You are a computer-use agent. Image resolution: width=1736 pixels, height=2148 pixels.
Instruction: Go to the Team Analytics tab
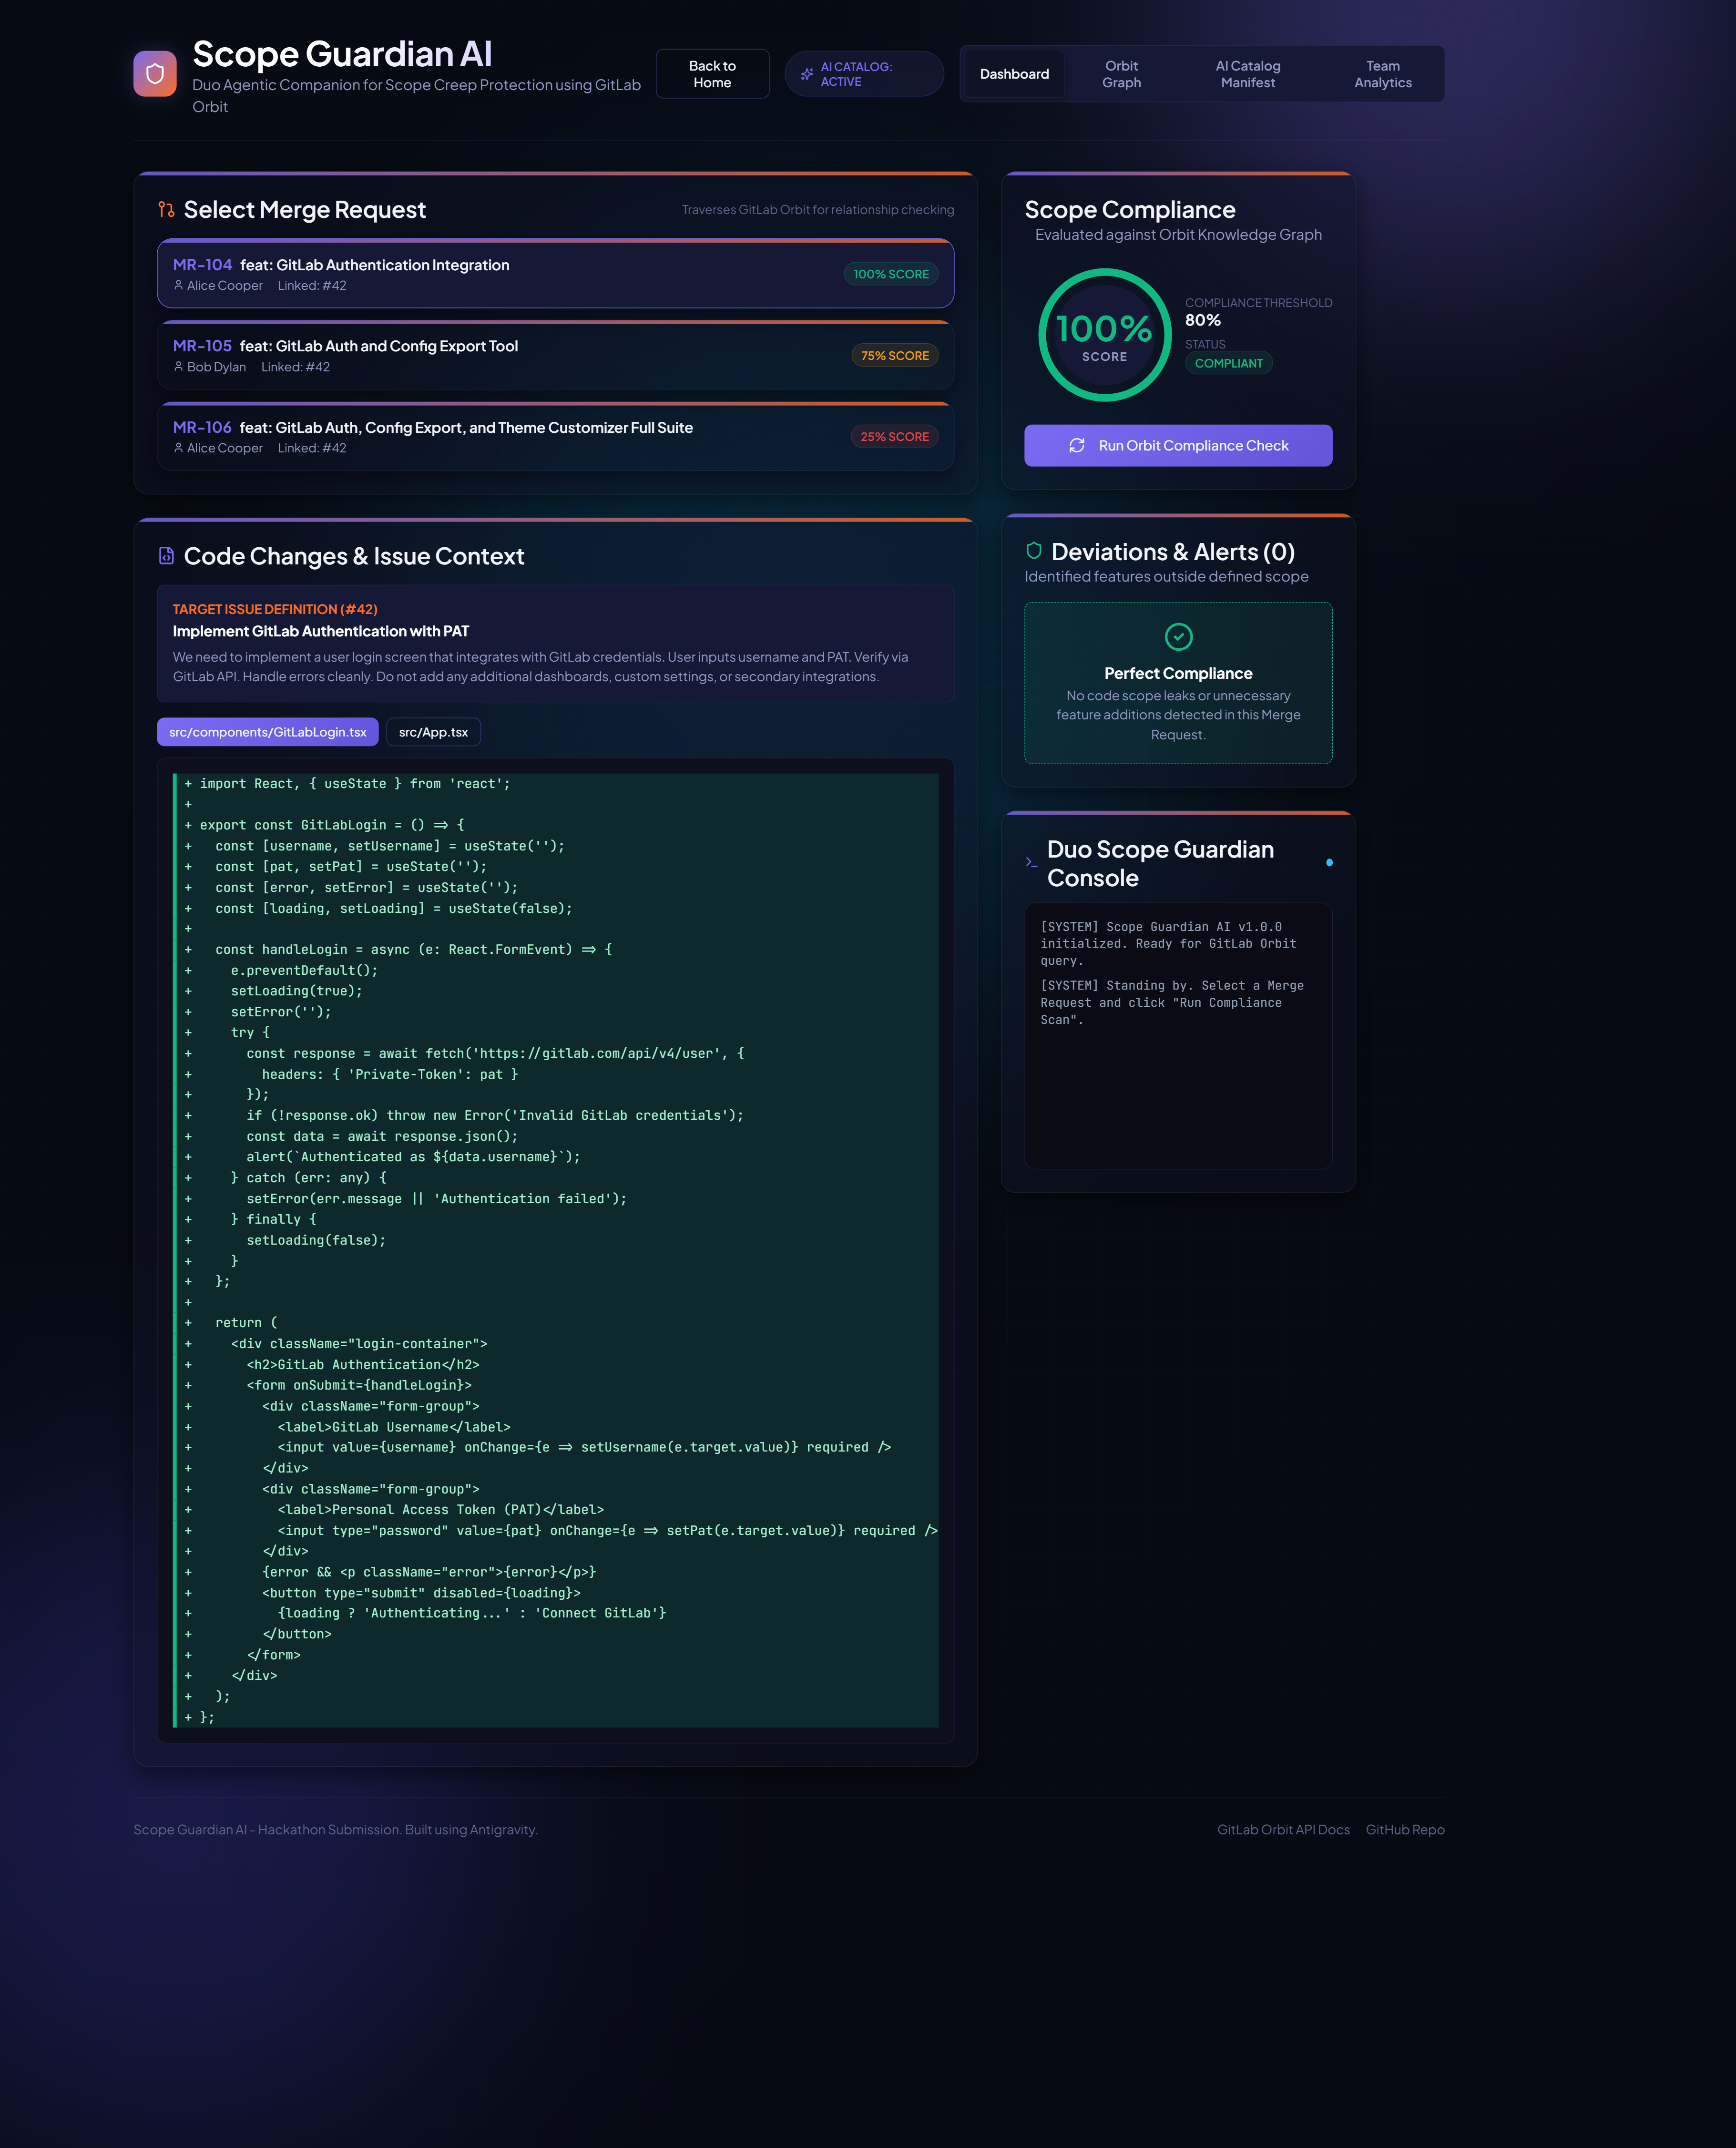coord(1383,74)
